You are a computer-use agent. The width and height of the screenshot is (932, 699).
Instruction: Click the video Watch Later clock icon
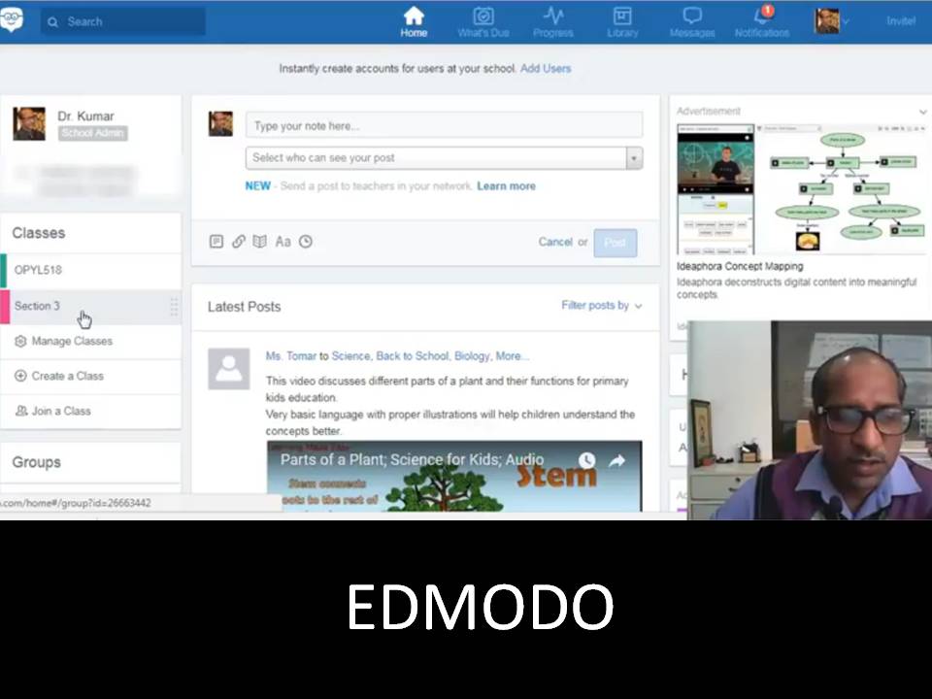[x=586, y=460]
